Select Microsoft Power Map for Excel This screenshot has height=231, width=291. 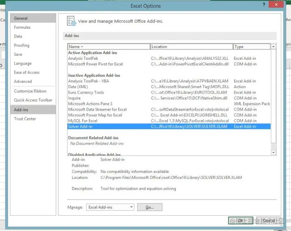pyautogui.click(x=169, y=115)
